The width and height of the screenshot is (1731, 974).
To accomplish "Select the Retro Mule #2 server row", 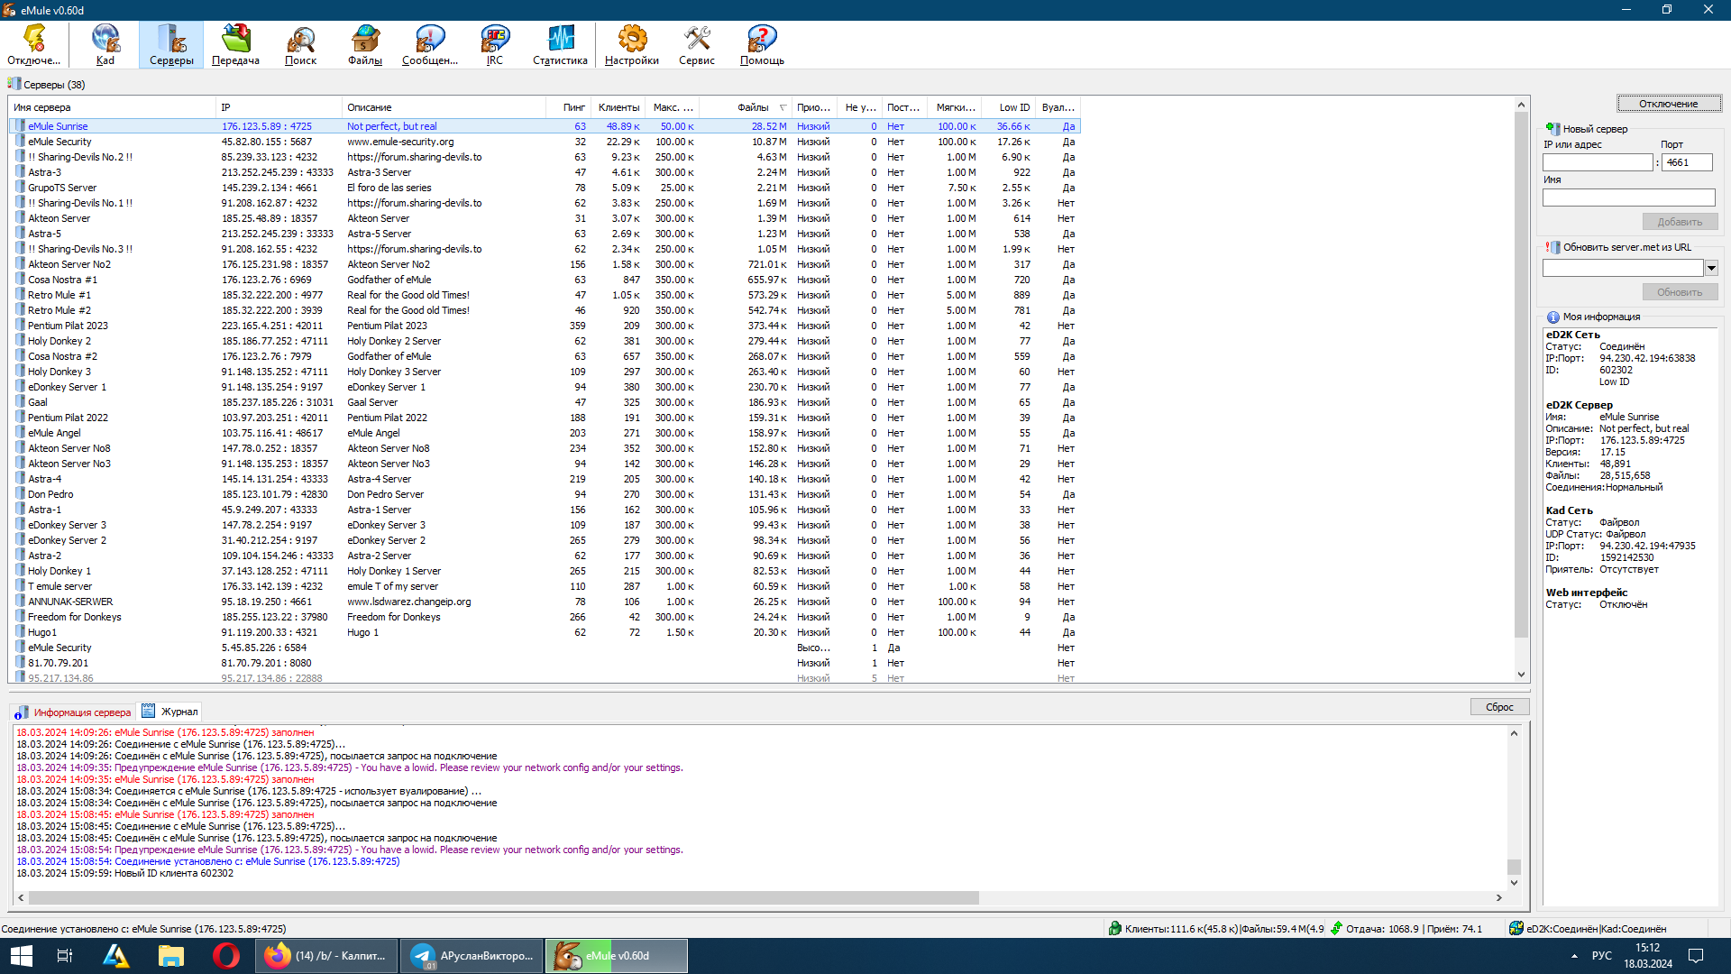I will [x=545, y=310].
